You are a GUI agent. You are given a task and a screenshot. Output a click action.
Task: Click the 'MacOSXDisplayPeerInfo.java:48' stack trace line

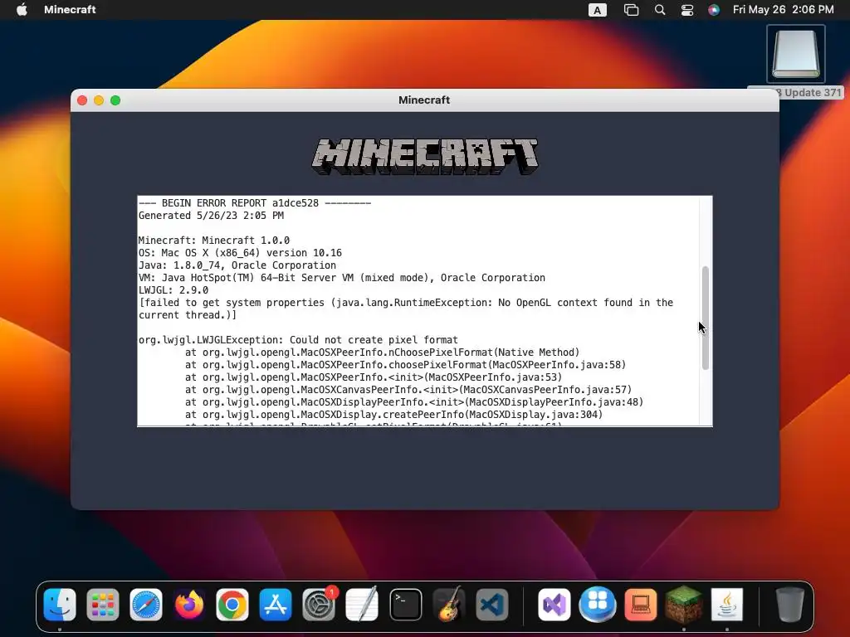coord(414,402)
